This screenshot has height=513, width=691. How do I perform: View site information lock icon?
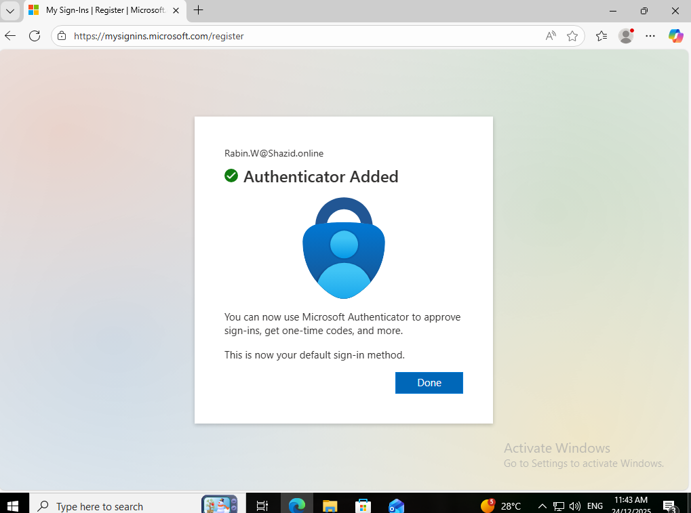point(62,36)
